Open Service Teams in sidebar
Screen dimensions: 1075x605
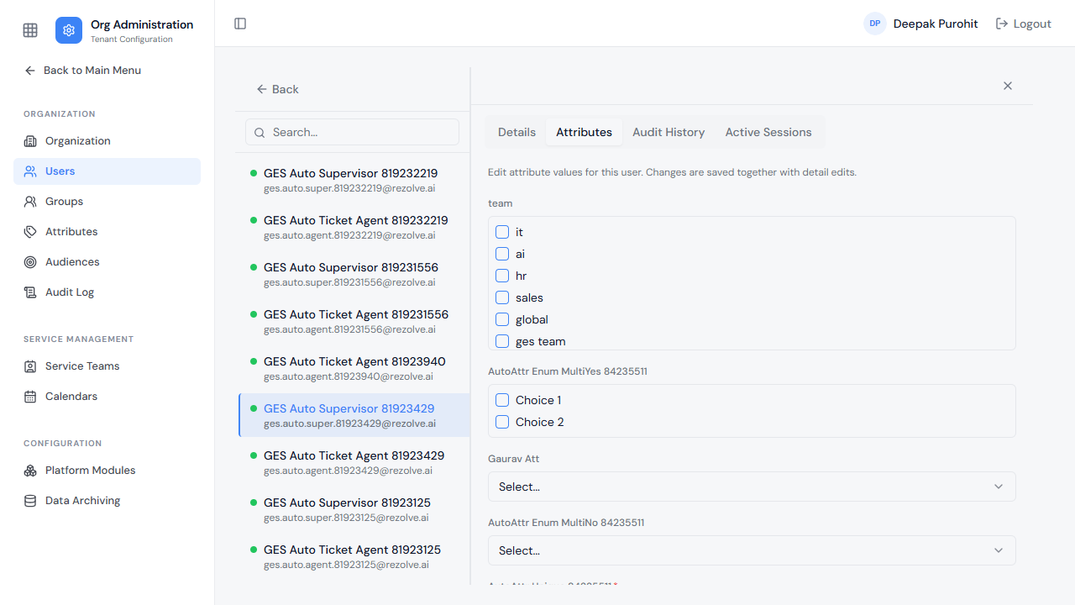(x=107, y=366)
